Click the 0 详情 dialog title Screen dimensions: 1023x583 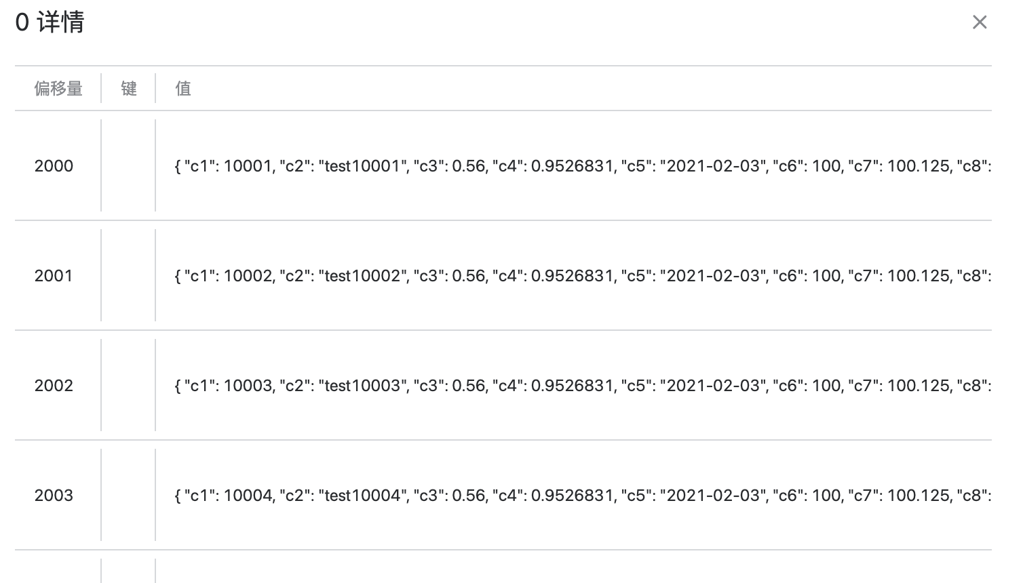(x=50, y=21)
